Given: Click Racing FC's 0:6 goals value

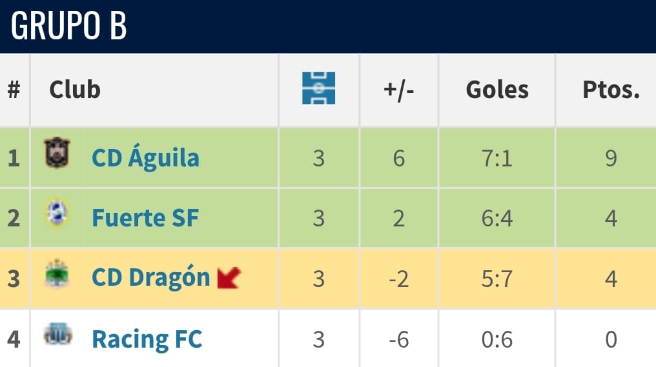Looking at the screenshot, I should coord(497,339).
